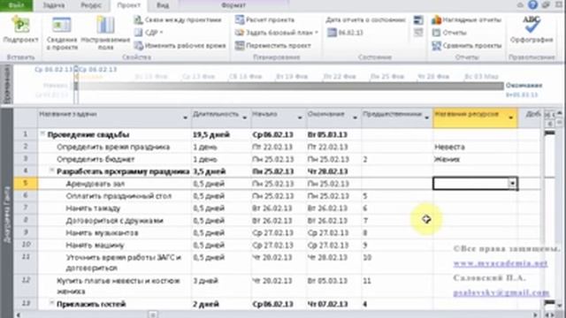Select task 'Определить время праздника'
566x318 pixels.
[x=113, y=148]
